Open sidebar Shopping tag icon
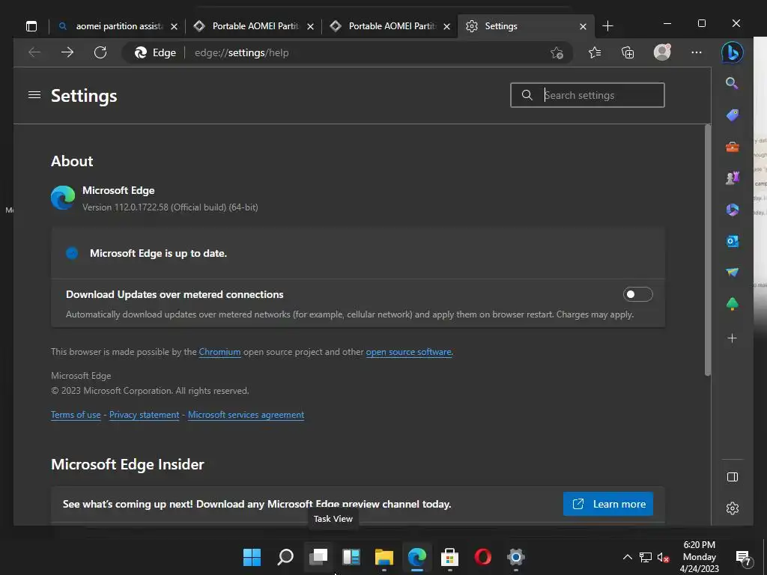Screen dimensions: 767x575 point(733,115)
